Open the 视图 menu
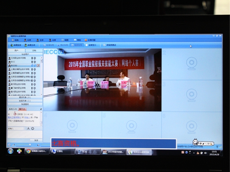Viewport: 230px width, 172px height. point(65,40)
